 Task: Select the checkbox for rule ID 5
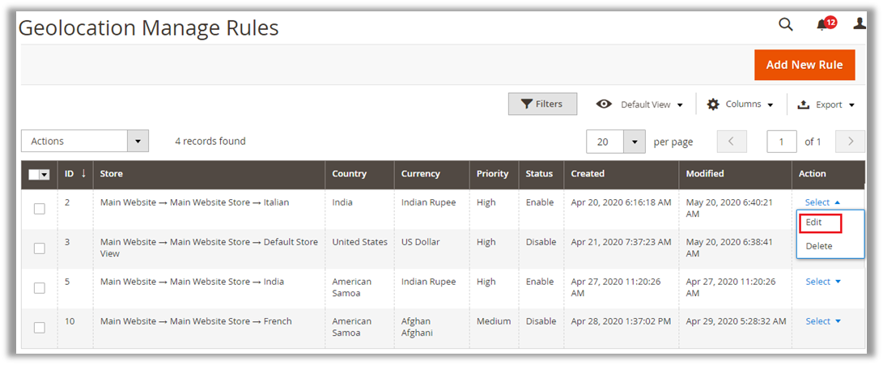39,288
